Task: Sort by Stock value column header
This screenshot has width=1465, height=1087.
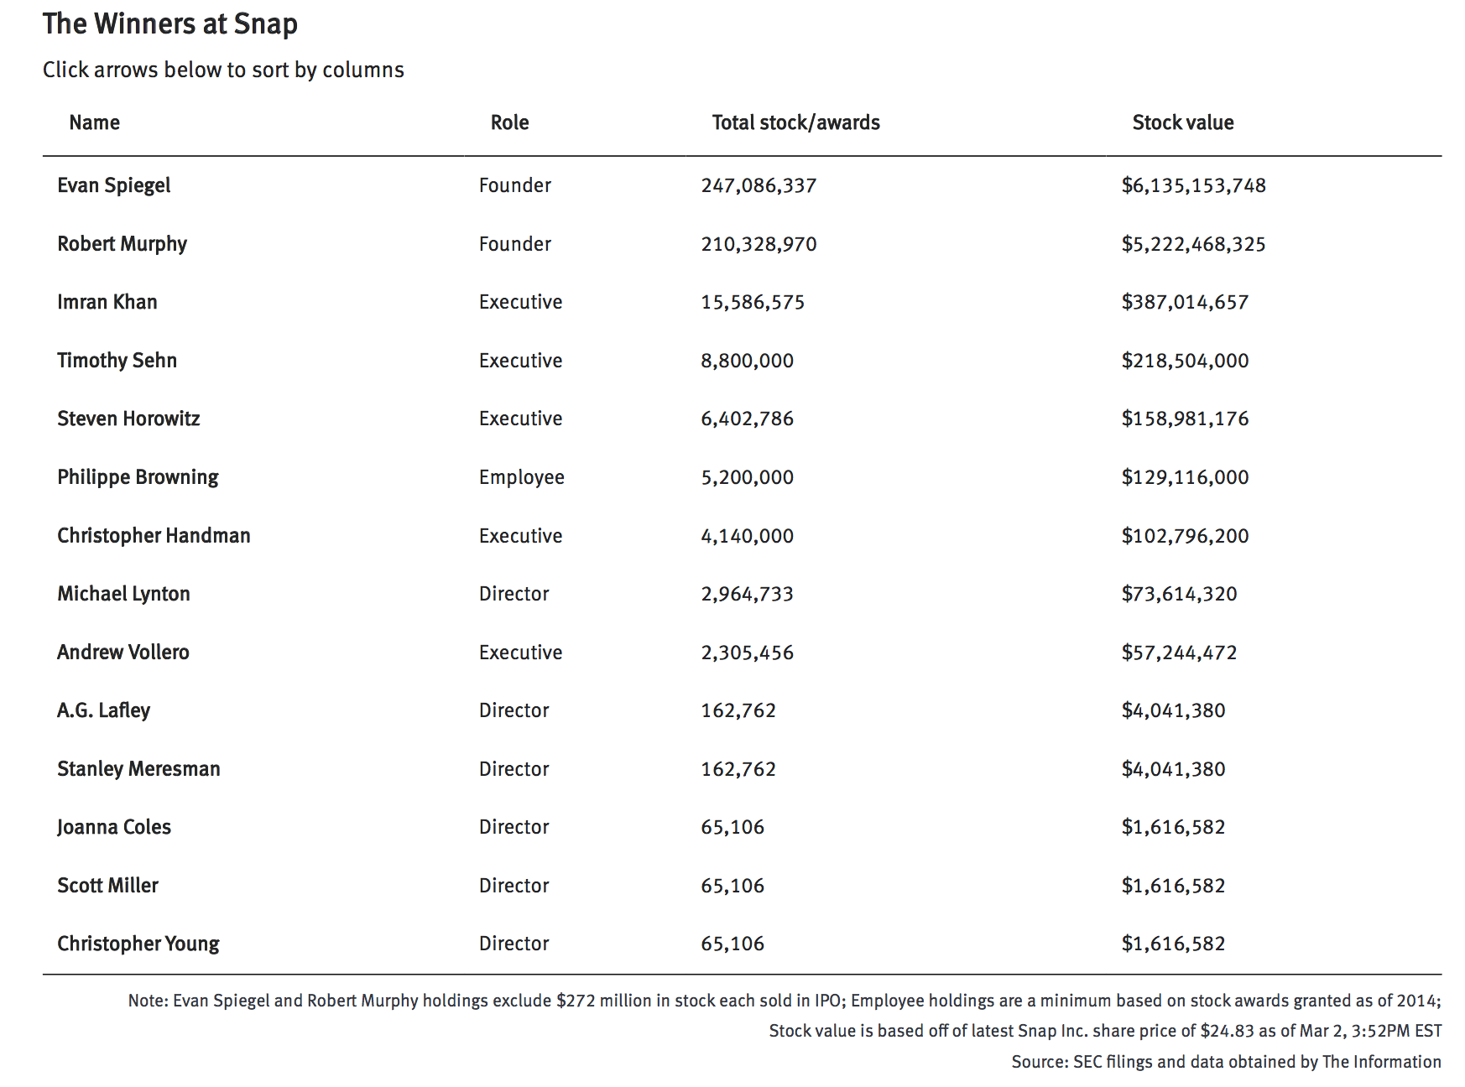Action: click(1182, 123)
